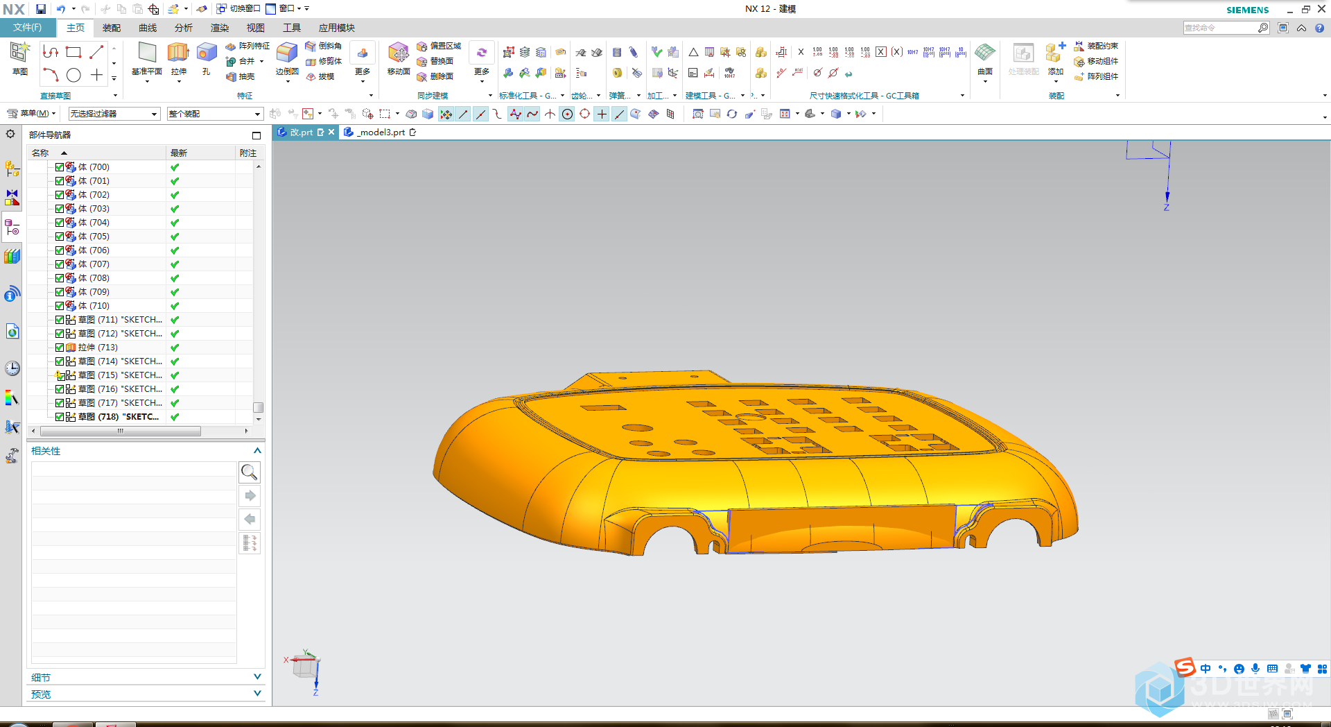Collapse the 相关性 panel

pyautogui.click(x=257, y=451)
